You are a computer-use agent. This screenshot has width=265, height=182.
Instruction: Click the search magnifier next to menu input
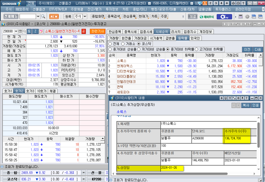[43, 16]
